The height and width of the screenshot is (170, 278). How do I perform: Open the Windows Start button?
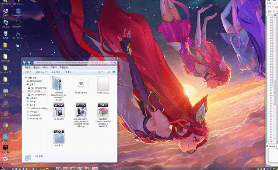coord(2,169)
